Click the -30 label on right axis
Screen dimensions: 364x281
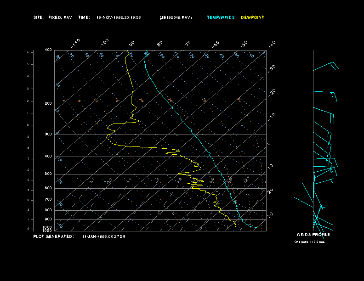point(272,68)
